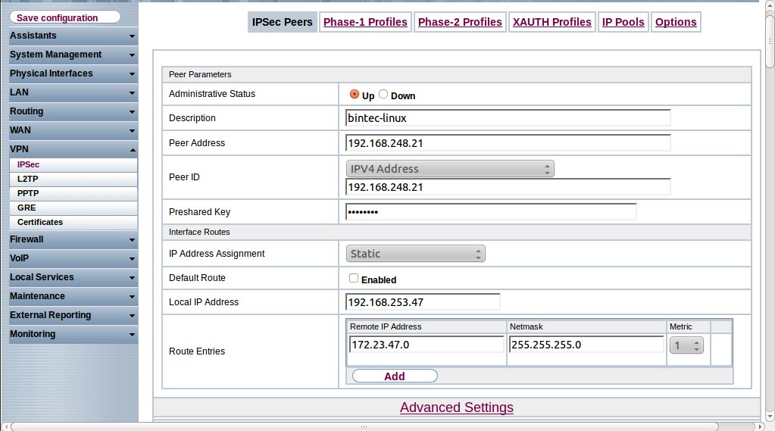Open the IP Address Assignment dropdown
This screenshot has width=775, height=431.
coord(415,254)
